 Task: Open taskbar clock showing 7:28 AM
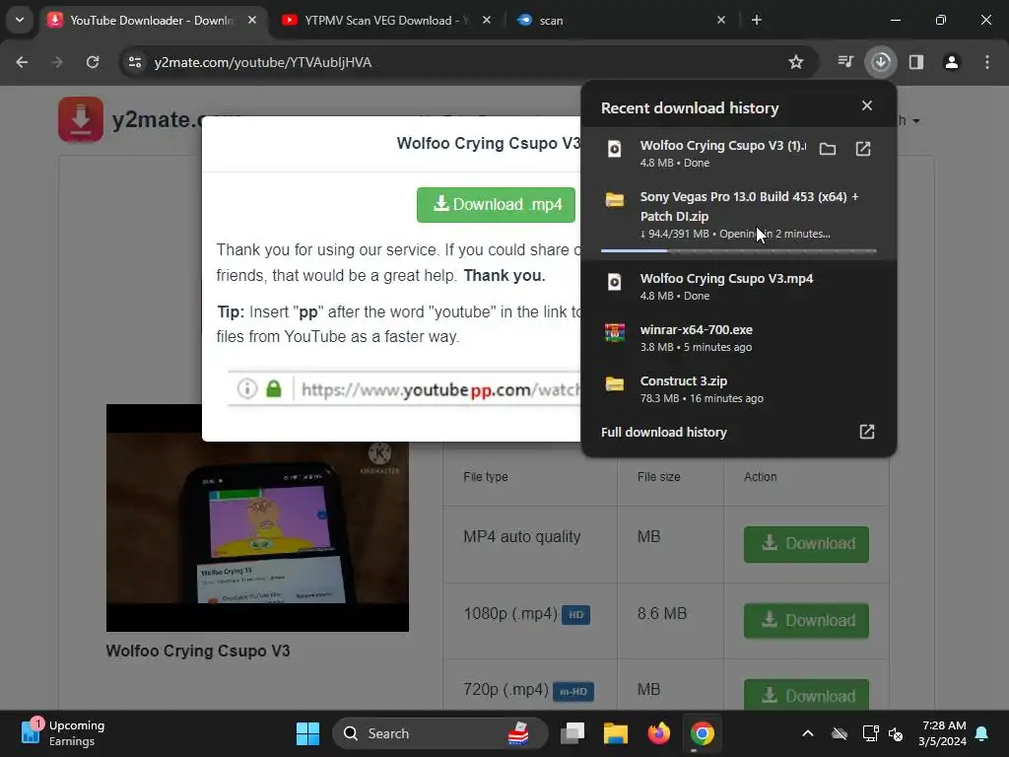pyautogui.click(x=942, y=733)
